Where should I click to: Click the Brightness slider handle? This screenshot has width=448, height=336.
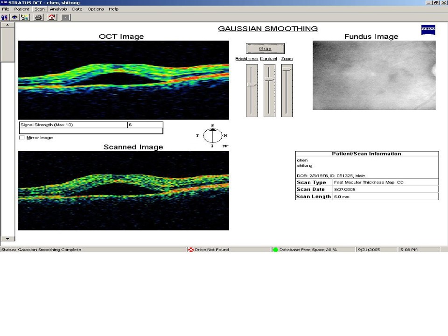pyautogui.click(x=252, y=84)
